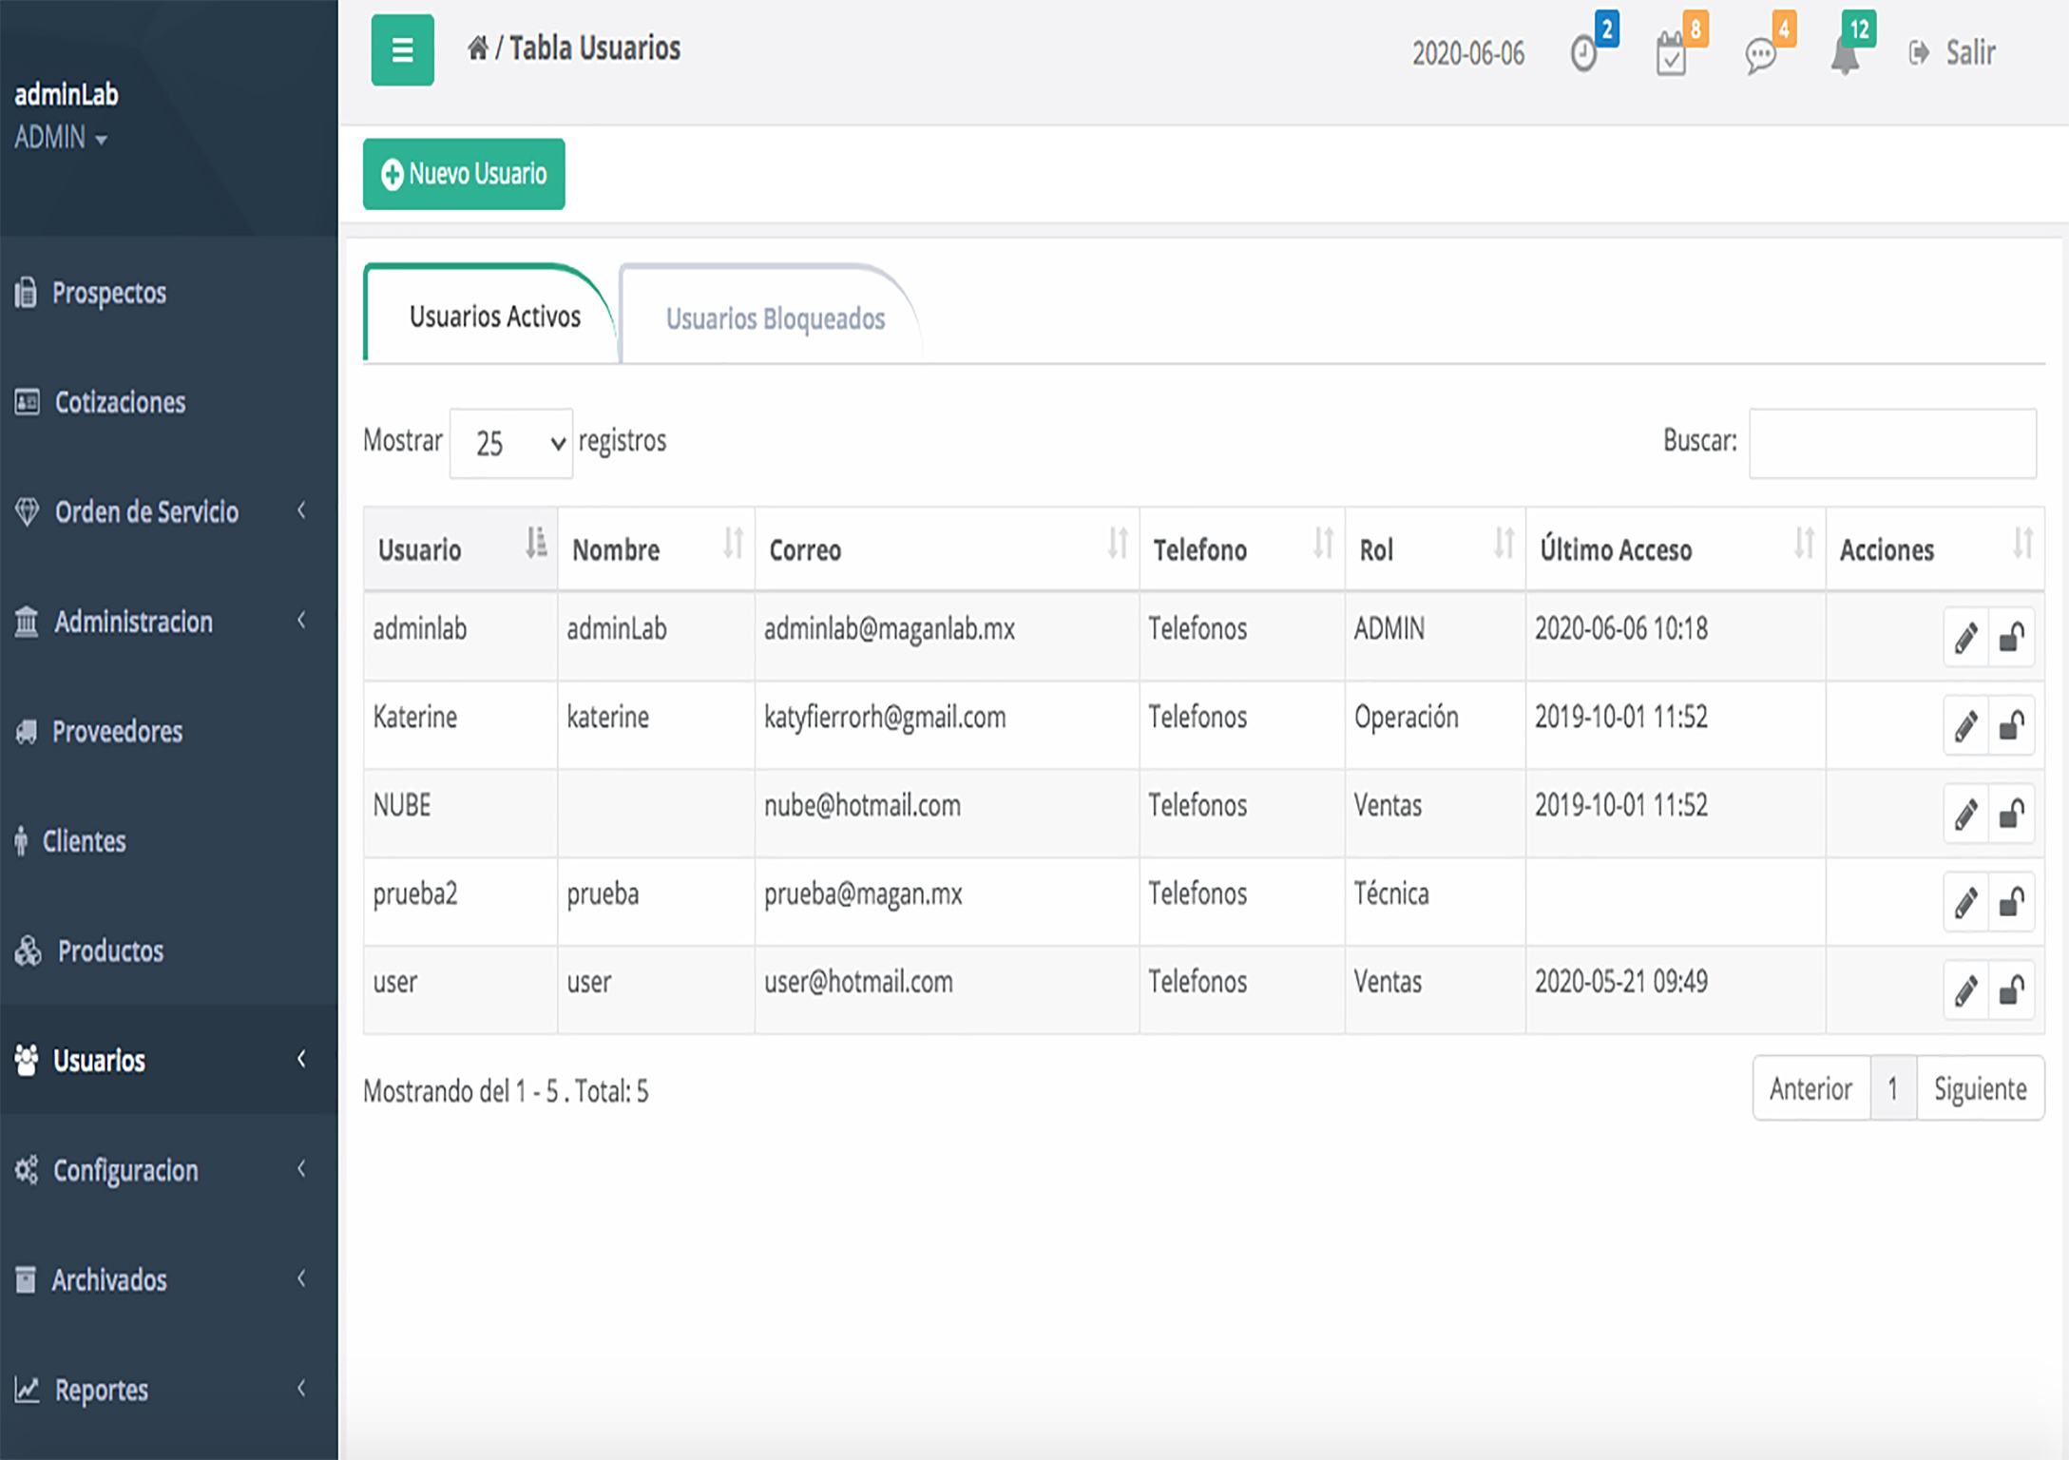Sort table by Acciones column
The height and width of the screenshot is (1460, 2069).
(x=1934, y=548)
